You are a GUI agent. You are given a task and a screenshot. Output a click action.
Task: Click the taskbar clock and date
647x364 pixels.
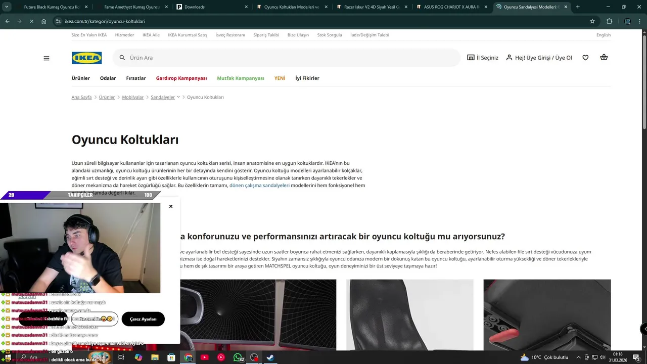[618, 357]
